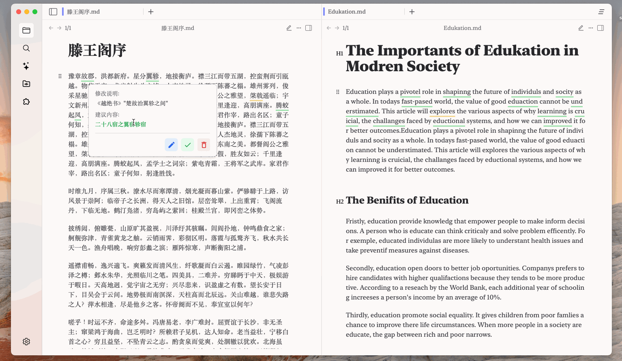Toggle edit mode pencil in Edukation.md pane
The width and height of the screenshot is (622, 361).
coord(581,28)
